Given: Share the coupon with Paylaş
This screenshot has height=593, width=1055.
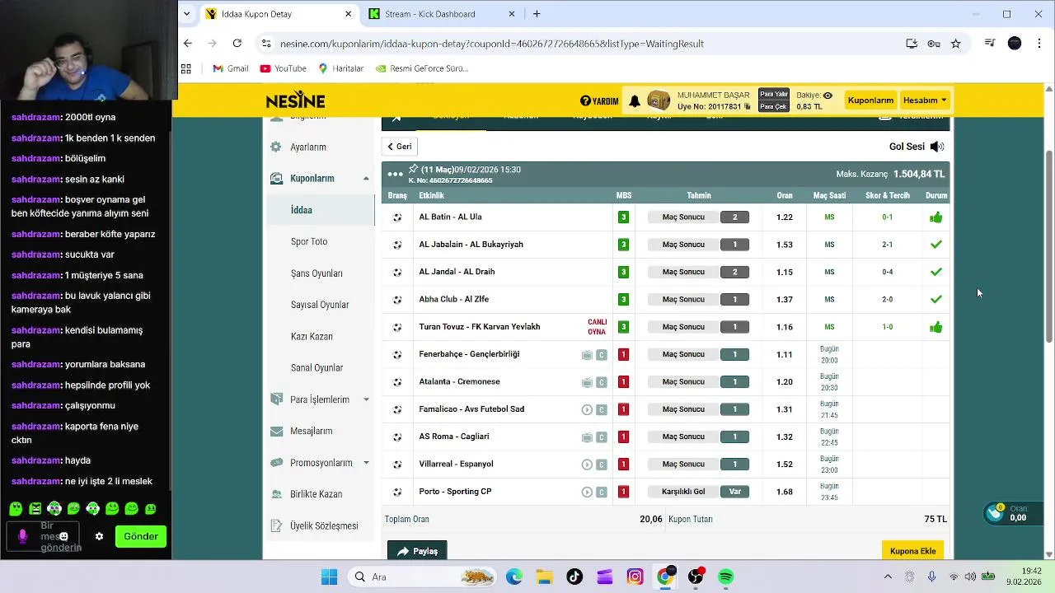Looking at the screenshot, I should (x=417, y=551).
